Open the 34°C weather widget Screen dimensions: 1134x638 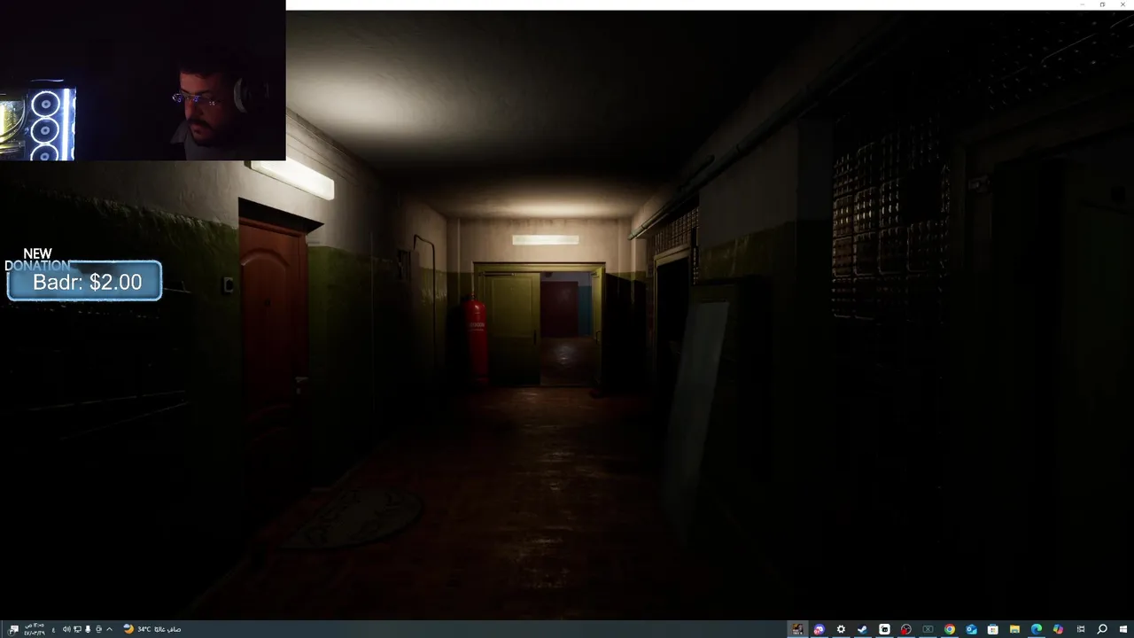click(152, 629)
